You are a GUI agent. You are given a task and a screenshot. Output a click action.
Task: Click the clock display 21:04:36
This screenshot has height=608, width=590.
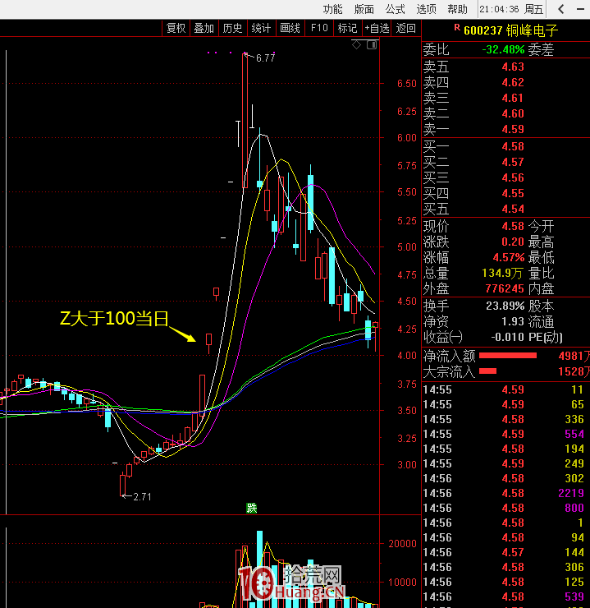click(x=499, y=9)
